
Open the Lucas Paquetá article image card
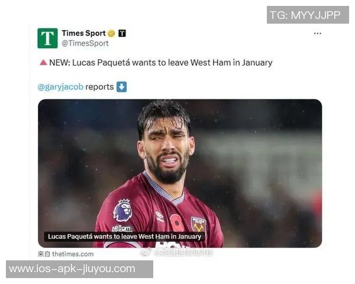click(180, 173)
